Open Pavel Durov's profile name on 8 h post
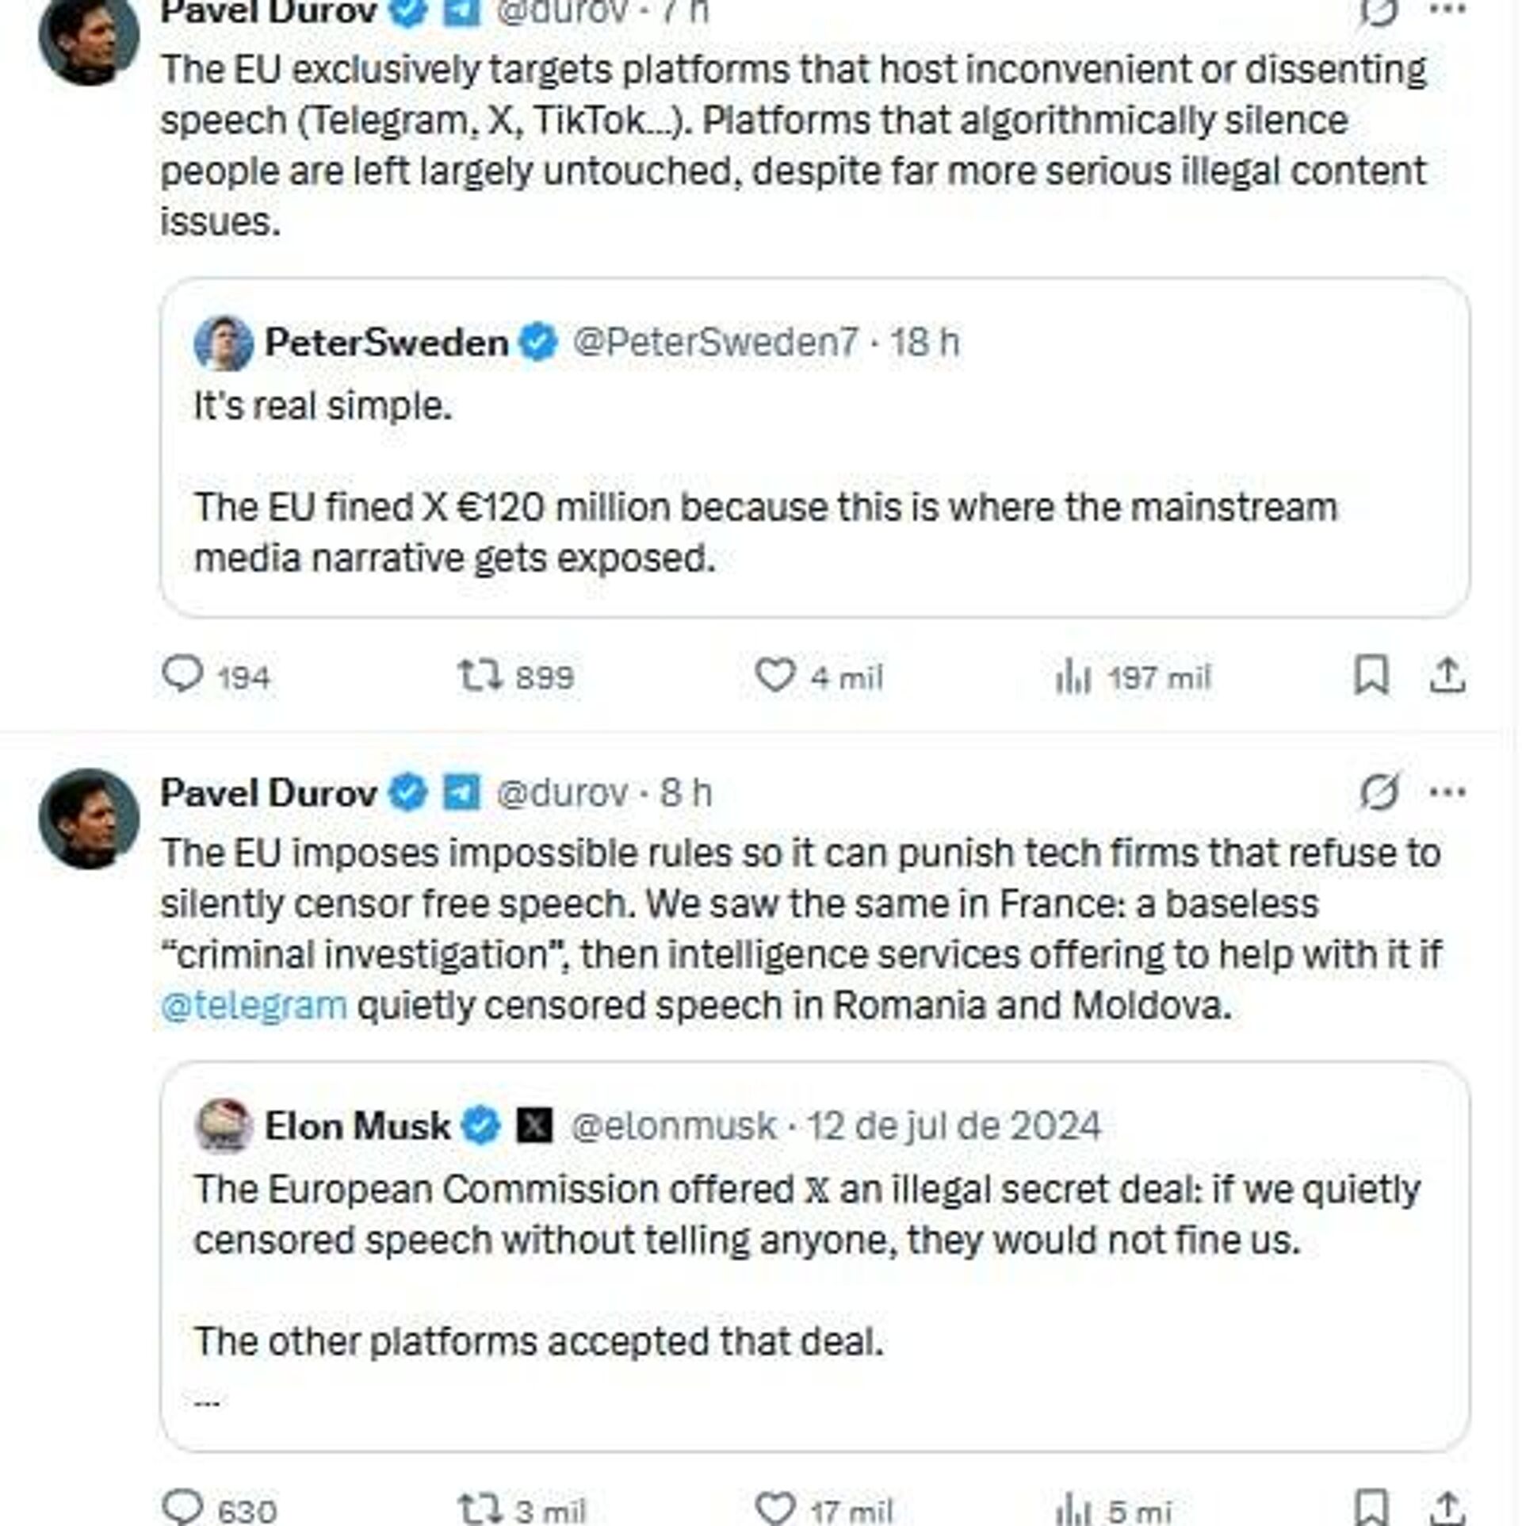This screenshot has width=1522, height=1526. 268,792
